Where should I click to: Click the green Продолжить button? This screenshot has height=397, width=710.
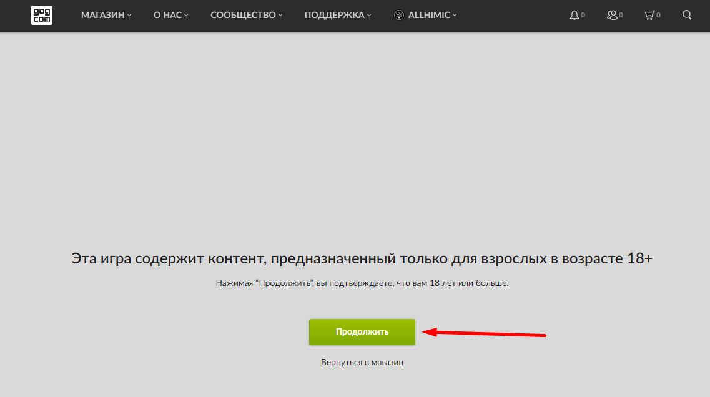tap(362, 332)
